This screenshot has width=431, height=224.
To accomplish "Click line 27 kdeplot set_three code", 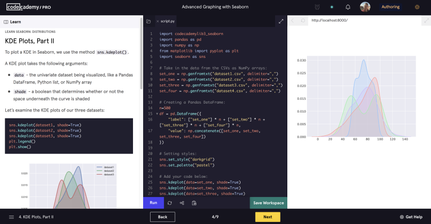I will point(202,194).
